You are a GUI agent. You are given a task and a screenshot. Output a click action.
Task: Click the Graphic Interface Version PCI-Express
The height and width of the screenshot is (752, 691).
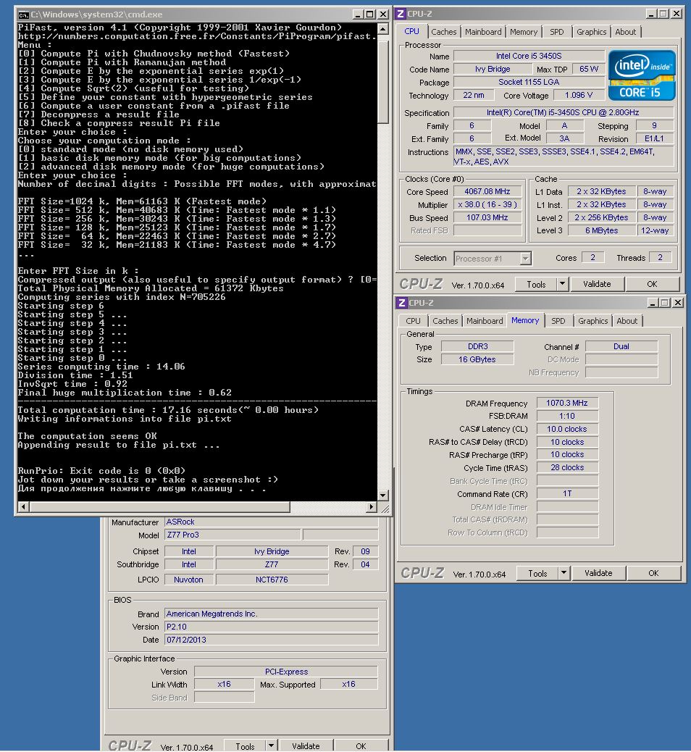tap(286, 672)
